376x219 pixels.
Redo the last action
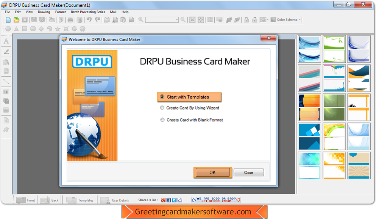(98, 20)
